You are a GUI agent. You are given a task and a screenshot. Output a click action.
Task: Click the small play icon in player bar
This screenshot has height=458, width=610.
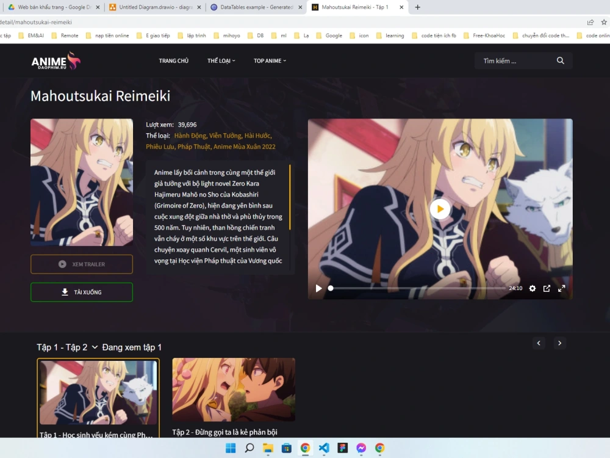pos(318,288)
